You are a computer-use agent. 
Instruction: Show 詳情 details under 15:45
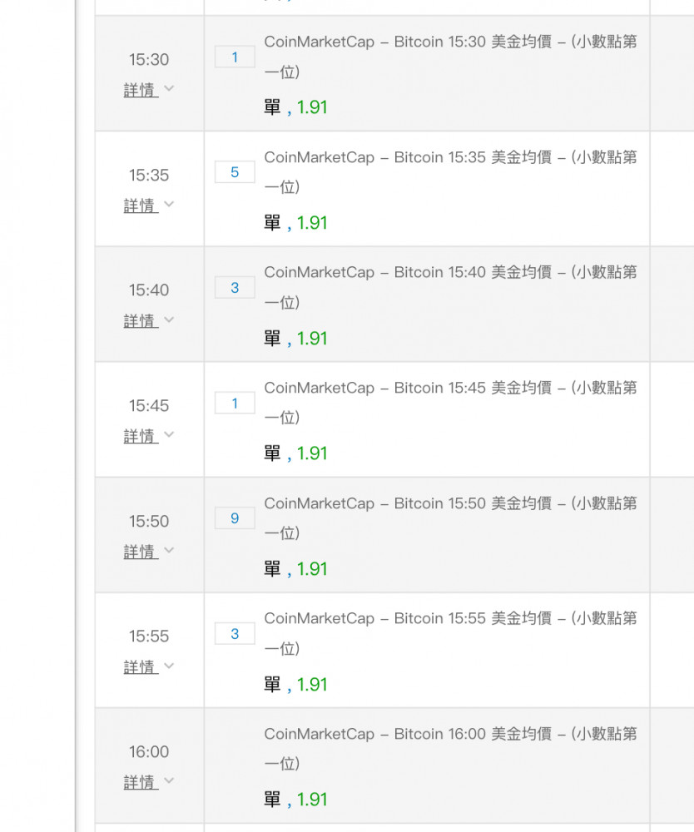pyautogui.click(x=149, y=436)
